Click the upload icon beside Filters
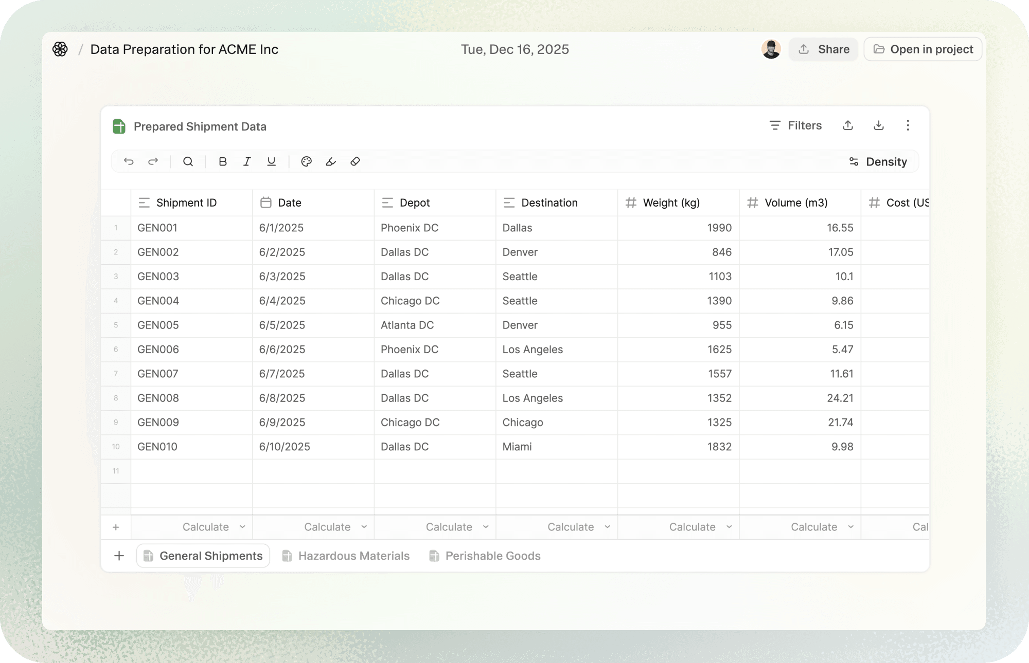Screen dimensions: 1029x663 [x=848, y=125]
